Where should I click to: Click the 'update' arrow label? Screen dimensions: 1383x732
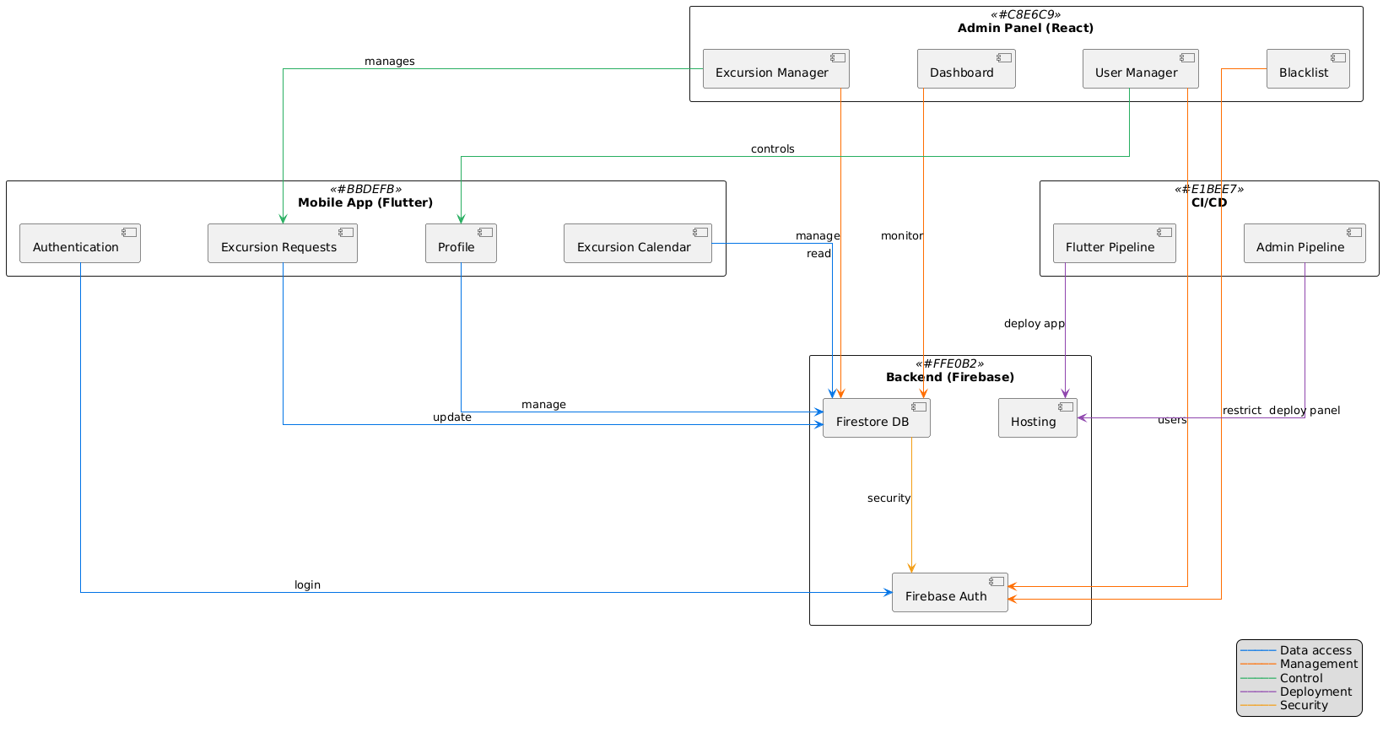point(452,417)
